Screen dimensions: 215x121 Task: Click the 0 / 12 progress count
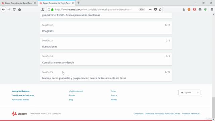(x=167, y=25)
